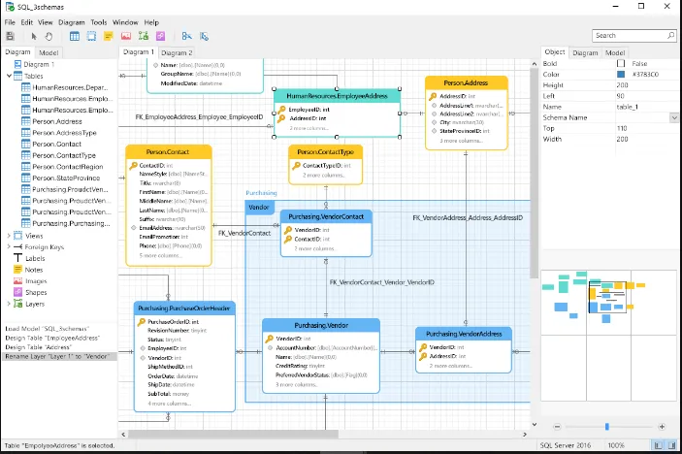This screenshot has height=454, width=682.
Task: Click the purple shape tool icon
Action: pos(160,36)
